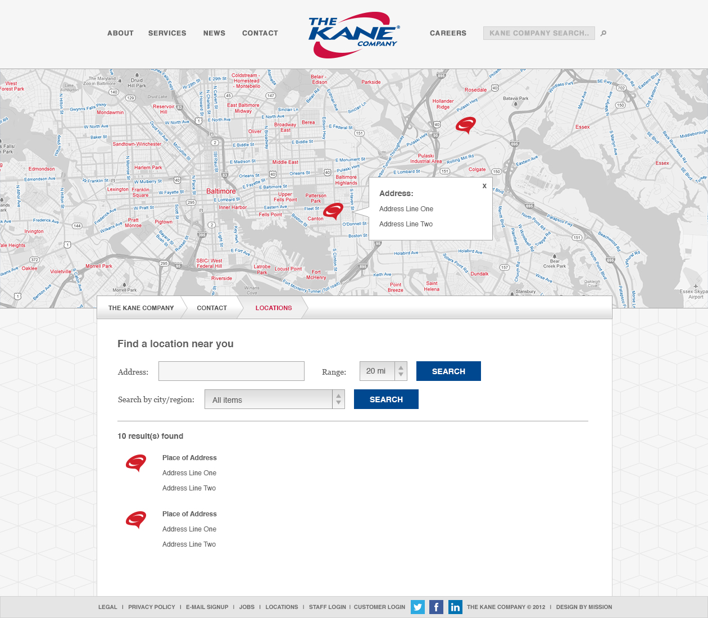Select the Locations breadcrumb

tap(274, 308)
